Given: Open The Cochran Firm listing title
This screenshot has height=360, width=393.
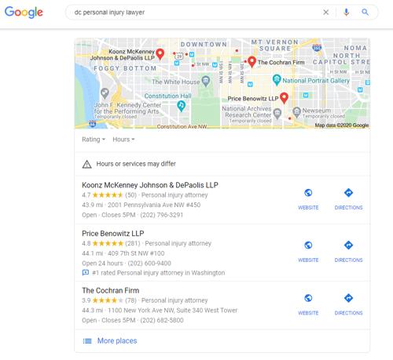Looking at the screenshot, I should pos(111,290).
